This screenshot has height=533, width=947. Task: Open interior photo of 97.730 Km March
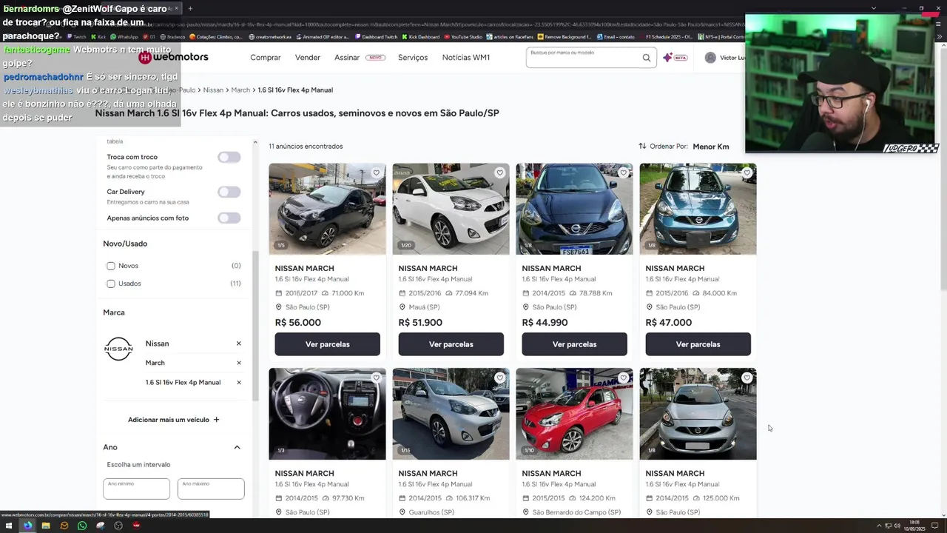(327, 414)
